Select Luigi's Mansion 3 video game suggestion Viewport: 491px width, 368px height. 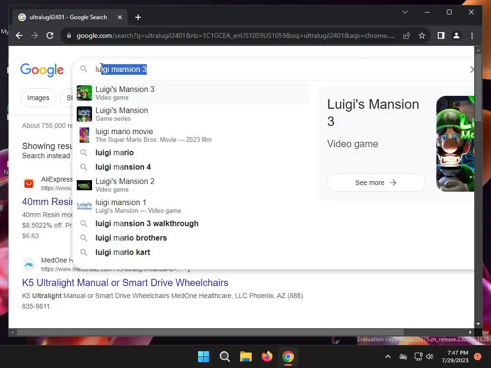(193, 93)
